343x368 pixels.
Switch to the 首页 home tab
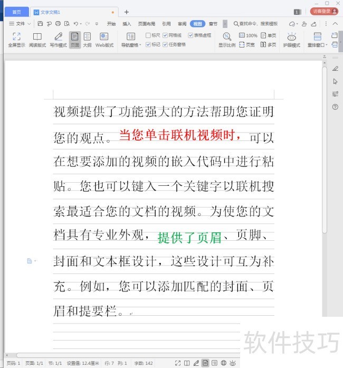click(x=17, y=12)
